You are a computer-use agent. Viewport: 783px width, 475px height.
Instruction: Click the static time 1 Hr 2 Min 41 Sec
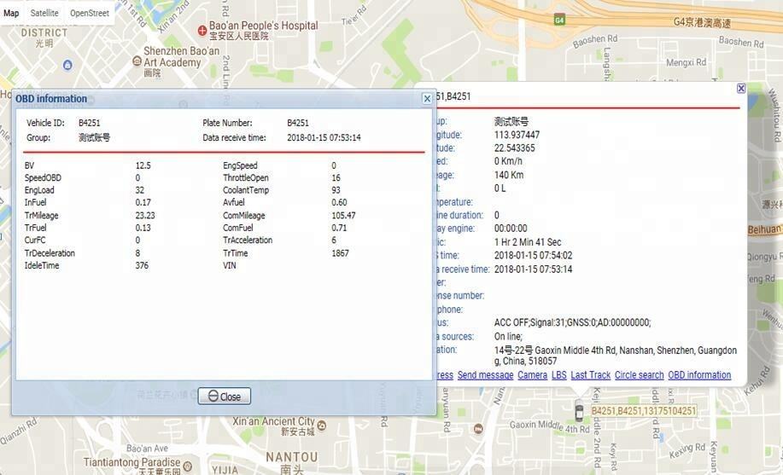[x=528, y=242]
